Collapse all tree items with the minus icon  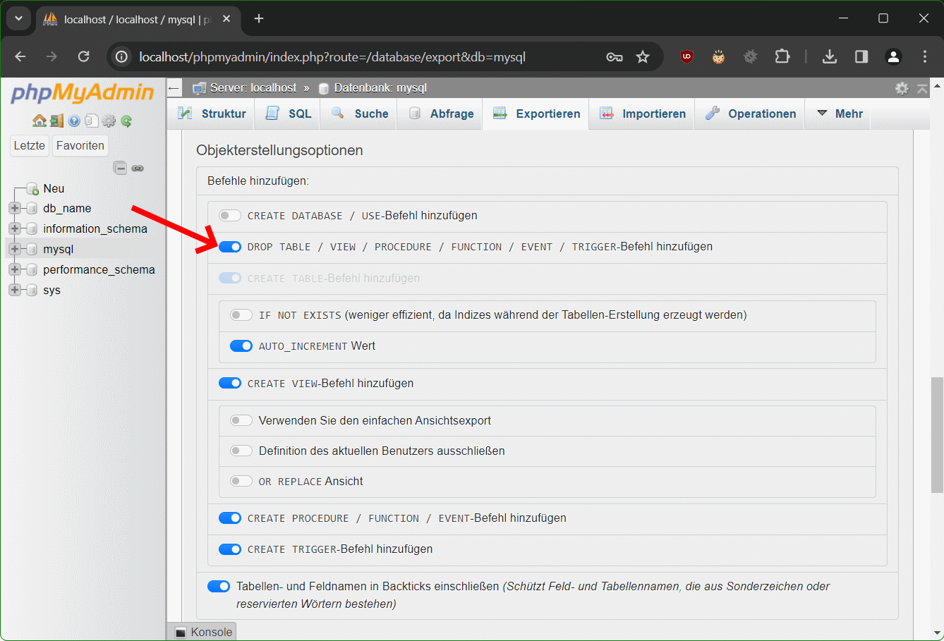click(121, 168)
